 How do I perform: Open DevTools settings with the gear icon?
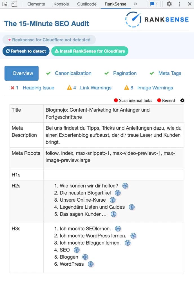click(x=169, y=4)
